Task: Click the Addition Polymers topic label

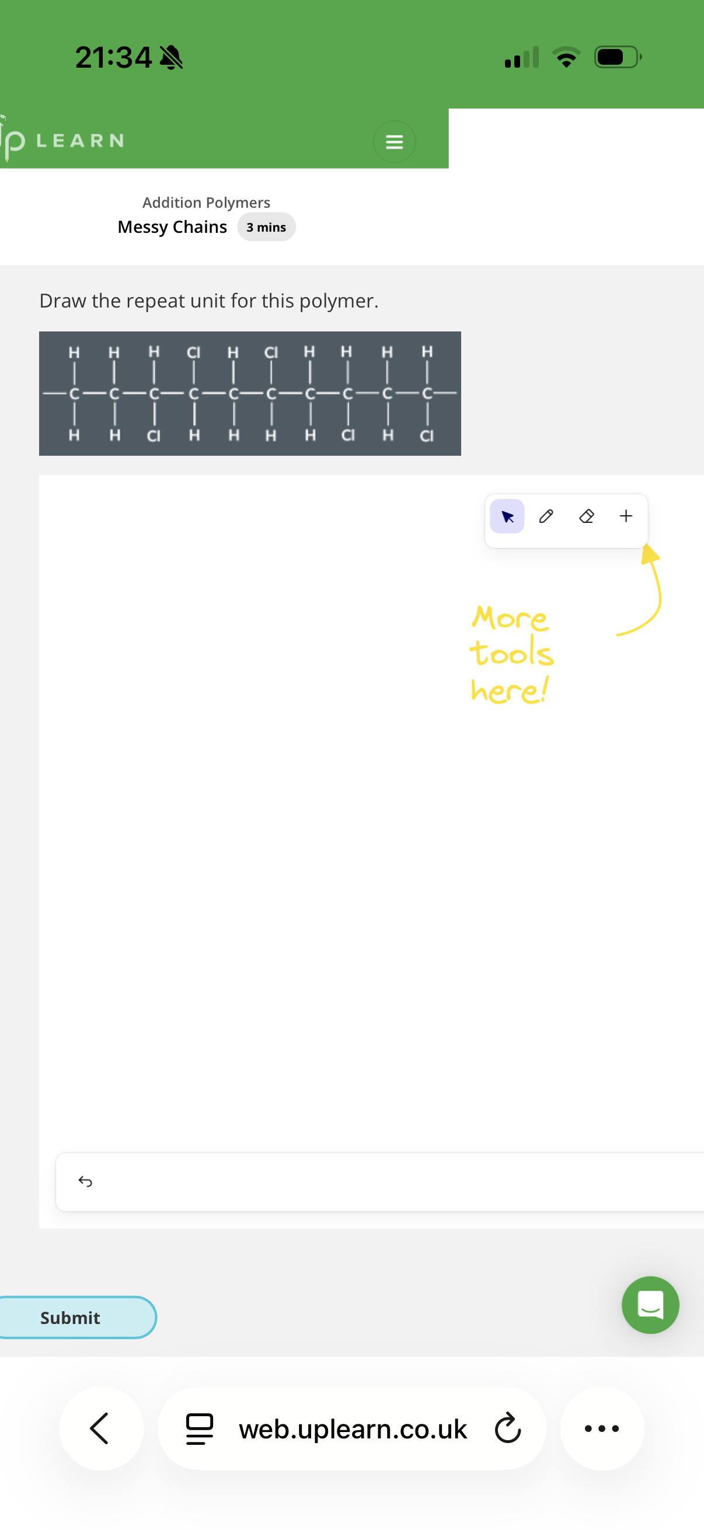Action: pyautogui.click(x=206, y=202)
